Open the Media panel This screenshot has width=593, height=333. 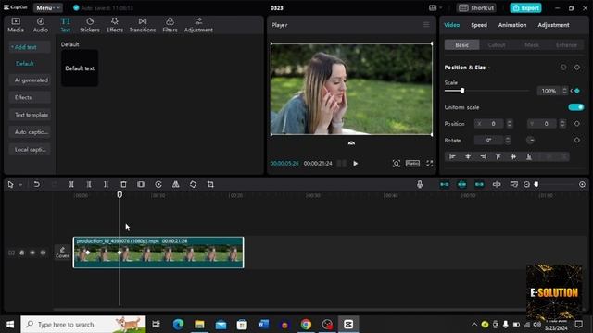click(16, 25)
